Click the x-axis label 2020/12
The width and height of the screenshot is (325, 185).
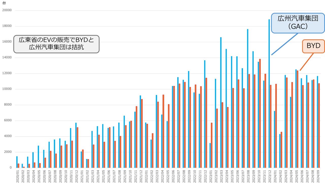[77, 176]
